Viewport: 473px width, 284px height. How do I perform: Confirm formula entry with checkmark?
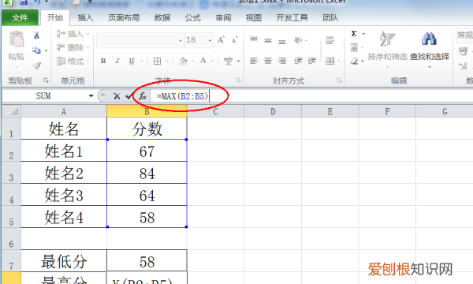(x=128, y=96)
